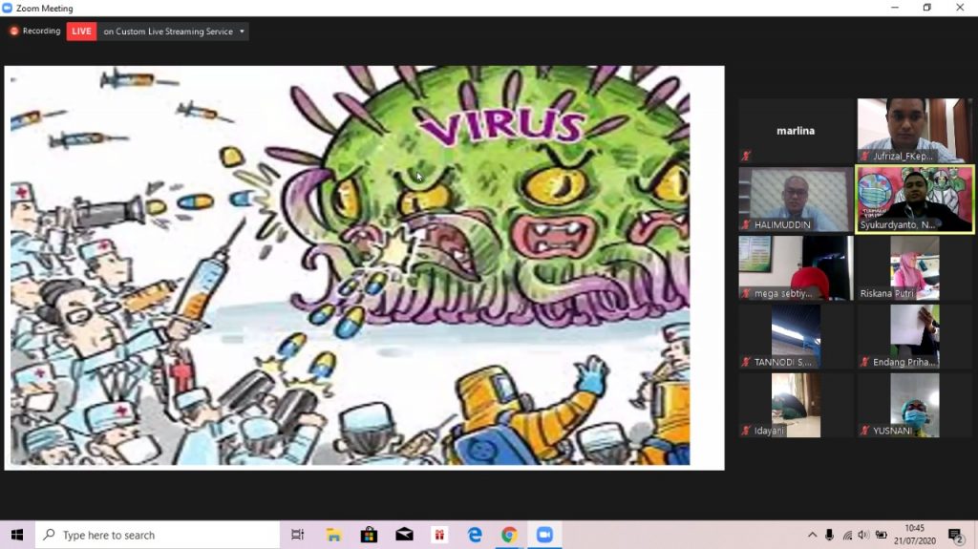Click the muted mic icon on YUSNANI
The image size is (978, 549).
(865, 431)
